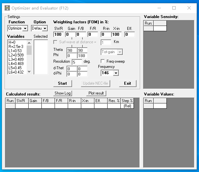Click the F/R weighting factor field
This screenshot has width=199, height=172.
(93, 34)
